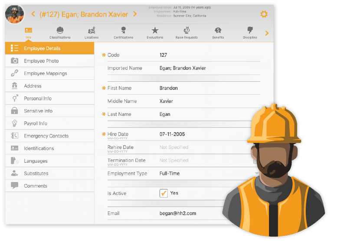Click the Personal Info gender icon
Image resolution: width=347 pixels, height=241 pixels.
click(15, 98)
